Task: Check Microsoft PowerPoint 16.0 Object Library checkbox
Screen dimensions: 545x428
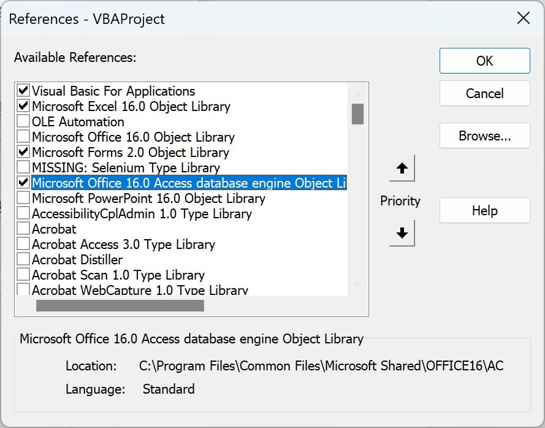Action: [x=23, y=198]
